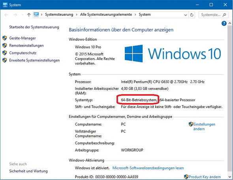
Task: Open Startseite der Systemsteuerung
Action: point(34,27)
